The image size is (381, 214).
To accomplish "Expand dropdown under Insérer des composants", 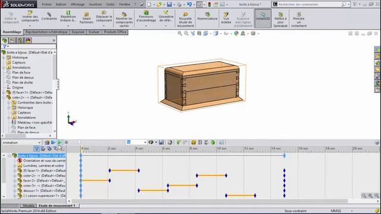I will tap(30, 26).
